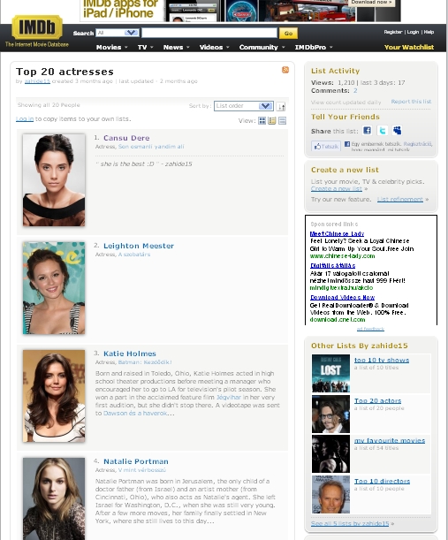Open Your Watchlist
Image resolution: width=448 pixels, height=540 pixels.
click(x=409, y=47)
